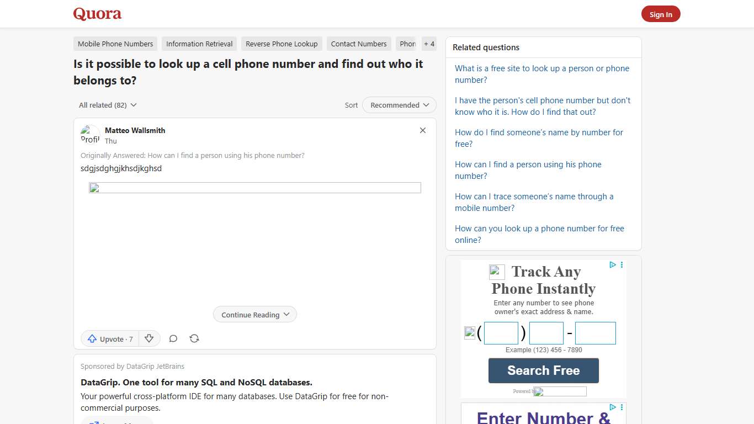Click the Quora logo
Viewport: 754px width, 424px height.
coord(97,14)
